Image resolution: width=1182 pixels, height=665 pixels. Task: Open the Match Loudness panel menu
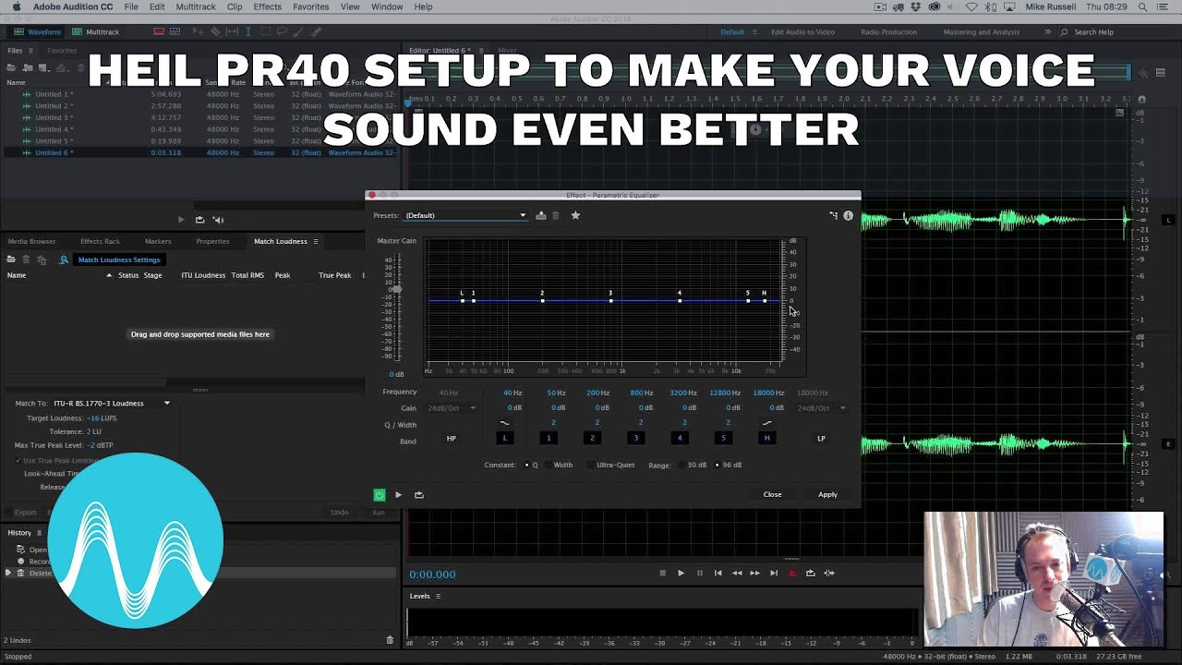[315, 242]
